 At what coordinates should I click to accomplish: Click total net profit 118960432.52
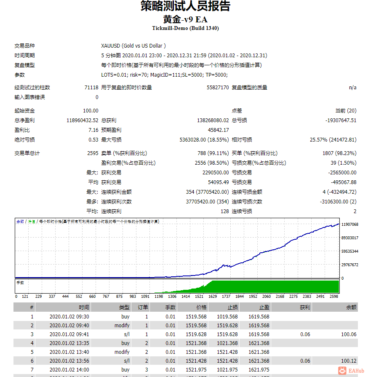point(83,120)
